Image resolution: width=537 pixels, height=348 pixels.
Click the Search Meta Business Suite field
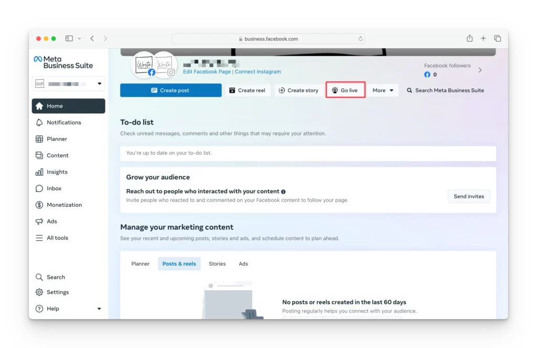449,90
